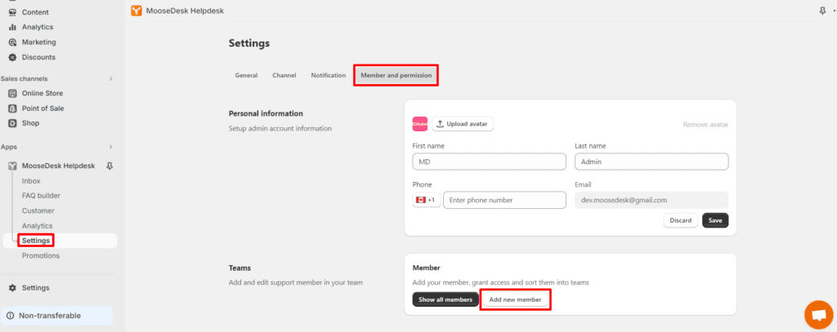
Task: Unpin MooseDesk Helpdesk via sidebar pin icon
Action: [110, 166]
